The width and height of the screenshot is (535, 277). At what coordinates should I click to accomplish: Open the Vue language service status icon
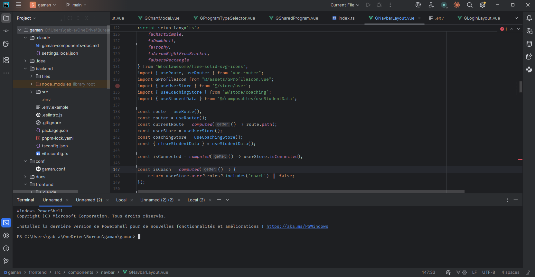(x=458, y=272)
